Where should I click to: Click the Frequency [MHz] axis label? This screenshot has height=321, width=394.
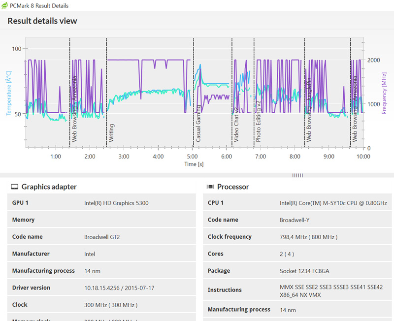point(384,93)
